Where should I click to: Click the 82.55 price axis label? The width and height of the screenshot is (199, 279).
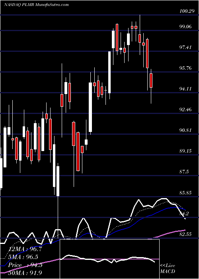185,234
